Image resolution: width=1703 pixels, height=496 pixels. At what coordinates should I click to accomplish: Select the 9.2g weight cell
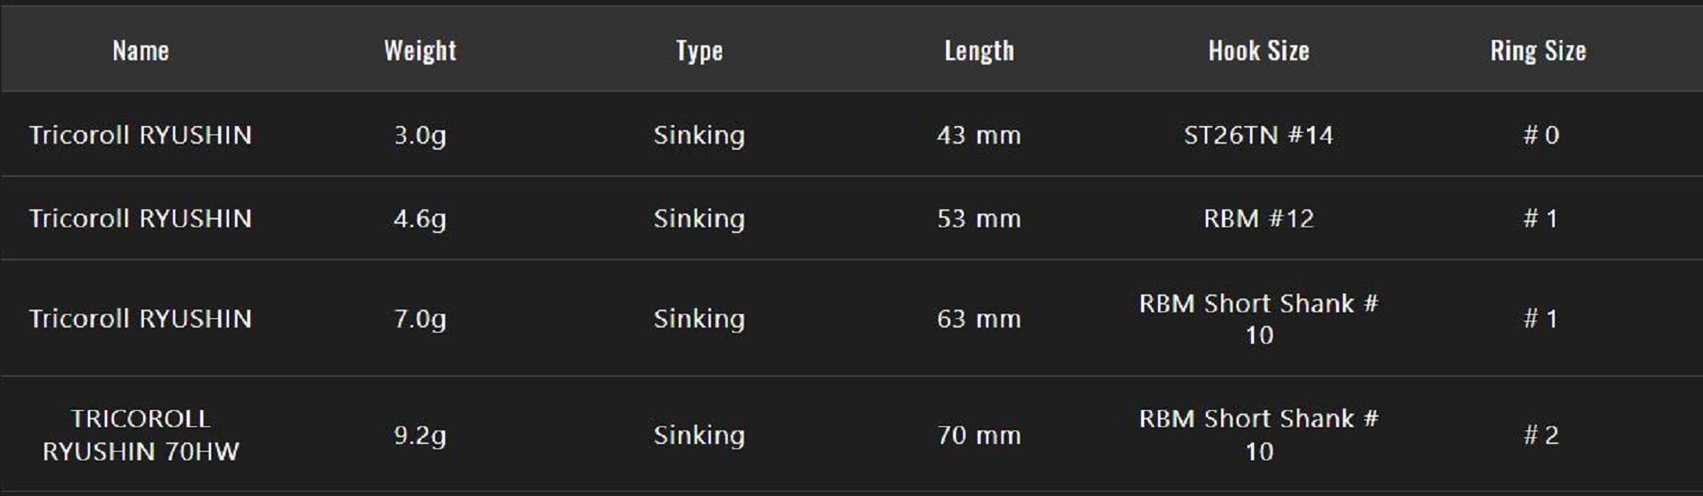tap(420, 436)
